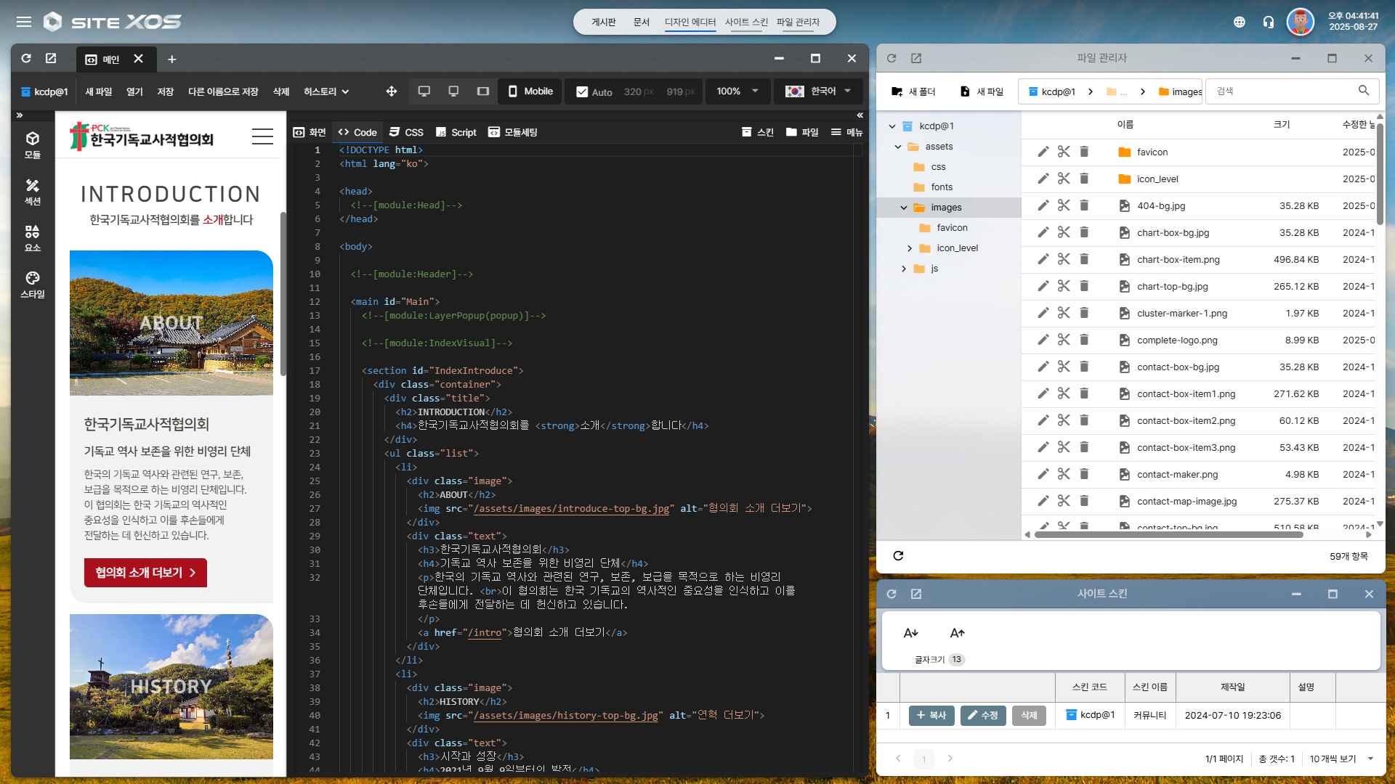Image resolution: width=1395 pixels, height=784 pixels.
Task: Open the 디자인 에디터 top navigation item
Action: coord(690,22)
